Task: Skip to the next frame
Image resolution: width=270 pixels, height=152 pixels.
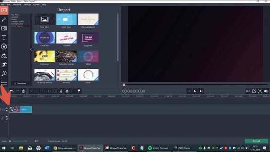Action: [x=201, y=91]
